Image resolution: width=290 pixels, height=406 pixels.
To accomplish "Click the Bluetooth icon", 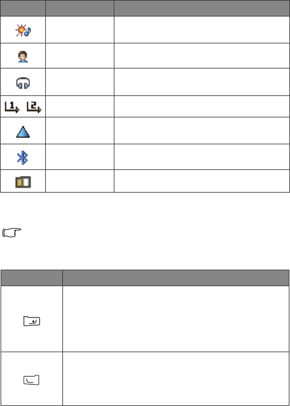I will click(x=23, y=158).
